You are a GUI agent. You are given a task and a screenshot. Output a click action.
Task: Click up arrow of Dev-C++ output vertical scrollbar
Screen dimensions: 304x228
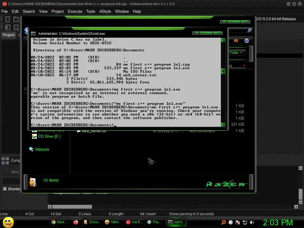300,168
